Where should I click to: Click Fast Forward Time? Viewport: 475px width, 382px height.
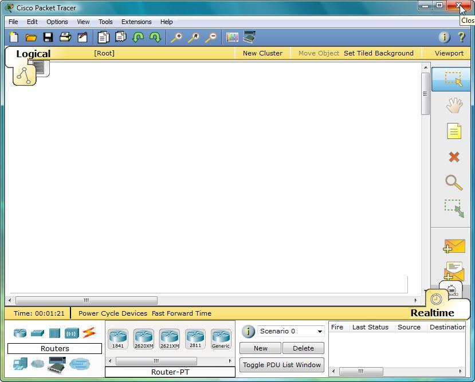pos(182,313)
